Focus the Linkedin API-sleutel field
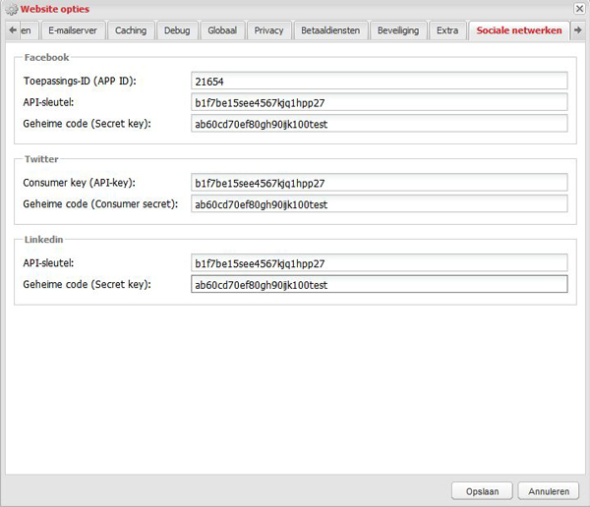 (x=380, y=263)
